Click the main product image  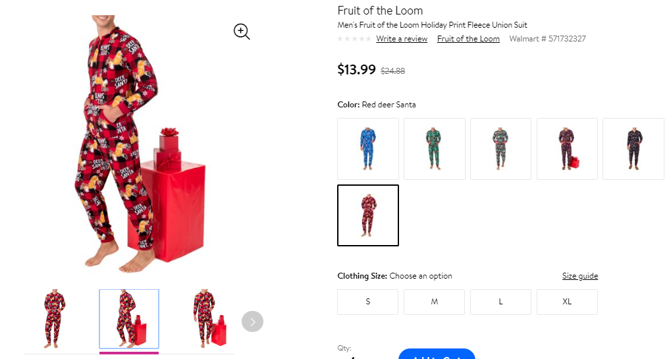pyautogui.click(x=137, y=144)
